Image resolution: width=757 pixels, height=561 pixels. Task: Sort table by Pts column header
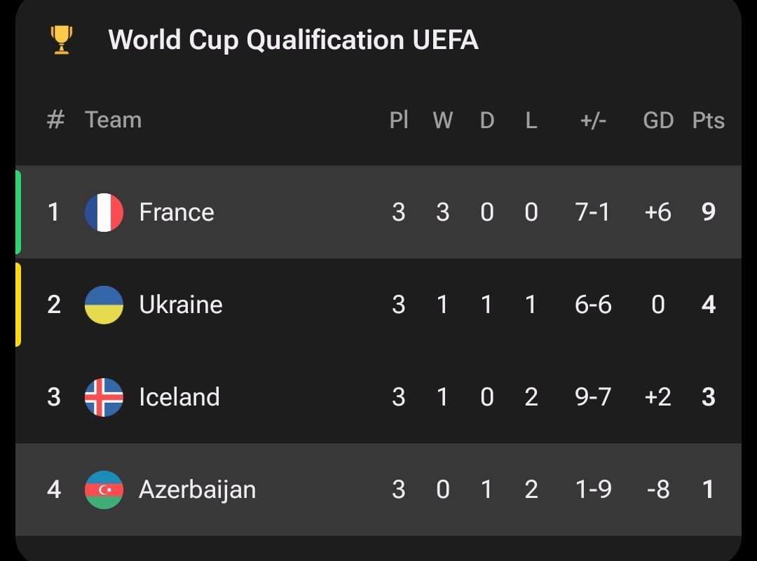coord(708,120)
